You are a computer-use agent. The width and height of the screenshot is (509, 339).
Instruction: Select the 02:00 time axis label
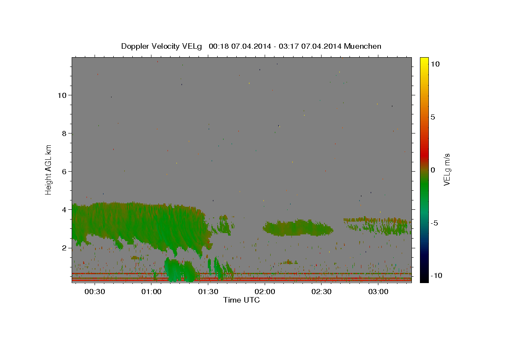265,292
